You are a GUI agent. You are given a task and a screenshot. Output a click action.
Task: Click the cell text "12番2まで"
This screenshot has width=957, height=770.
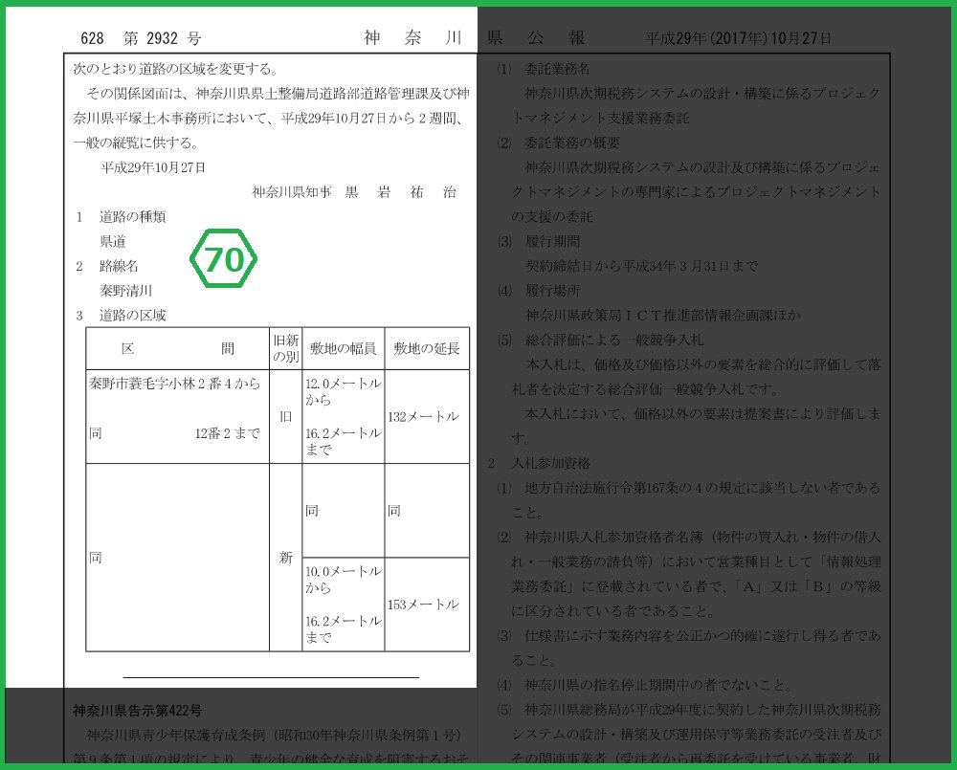(228, 433)
